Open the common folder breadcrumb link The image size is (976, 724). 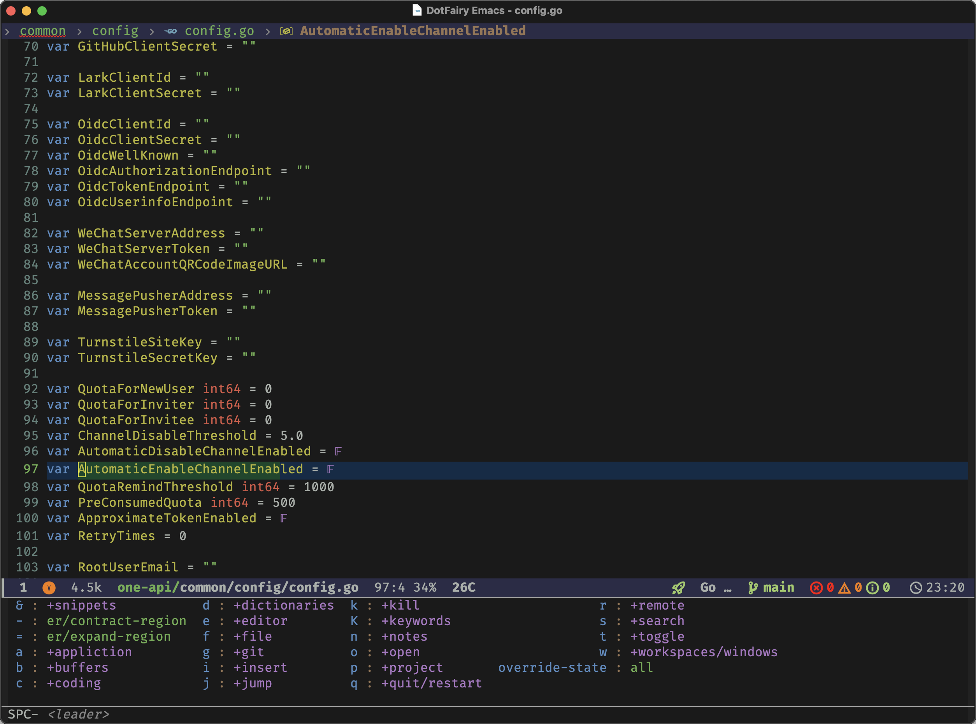pyautogui.click(x=42, y=31)
